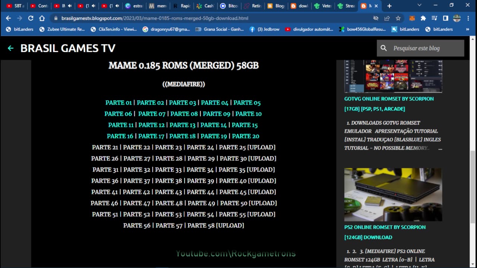Screen dimensions: 477x268
Task: Close the active Blogger tab
Action: point(376,6)
